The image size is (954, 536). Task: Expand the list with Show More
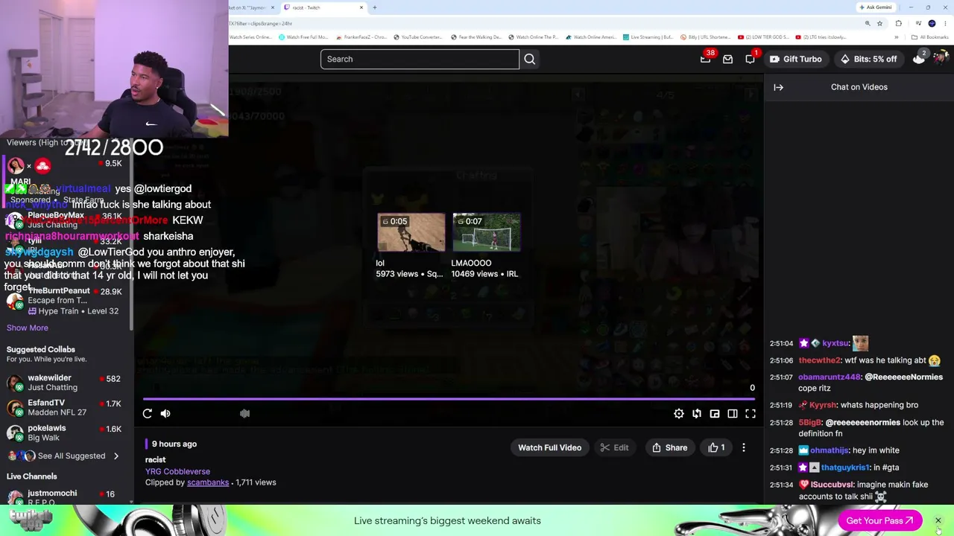pos(28,328)
